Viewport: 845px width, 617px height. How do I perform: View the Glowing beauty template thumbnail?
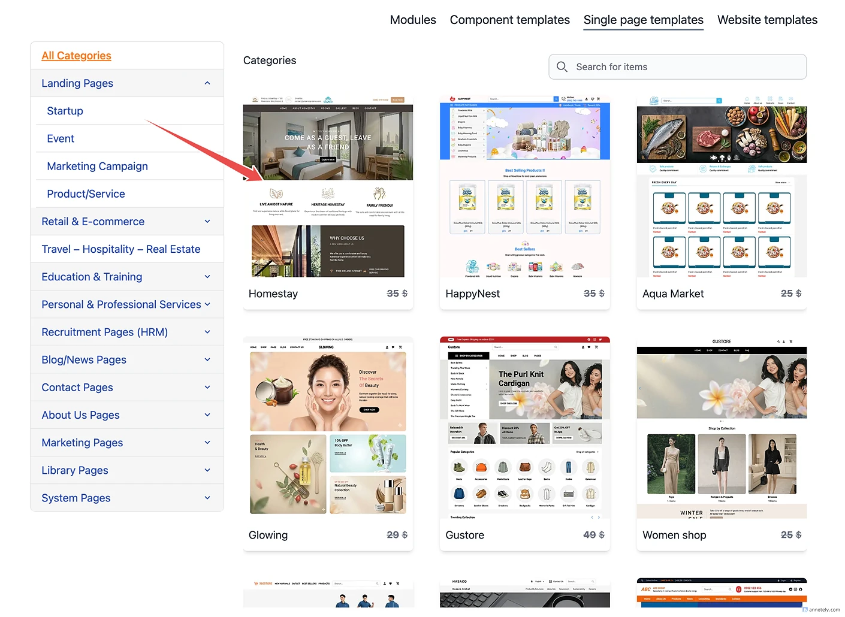point(328,427)
